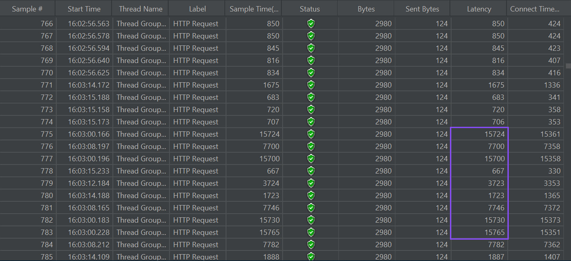The image size is (571, 261).
Task: Click green shield in sample 784 row
Action: [x=311, y=244]
